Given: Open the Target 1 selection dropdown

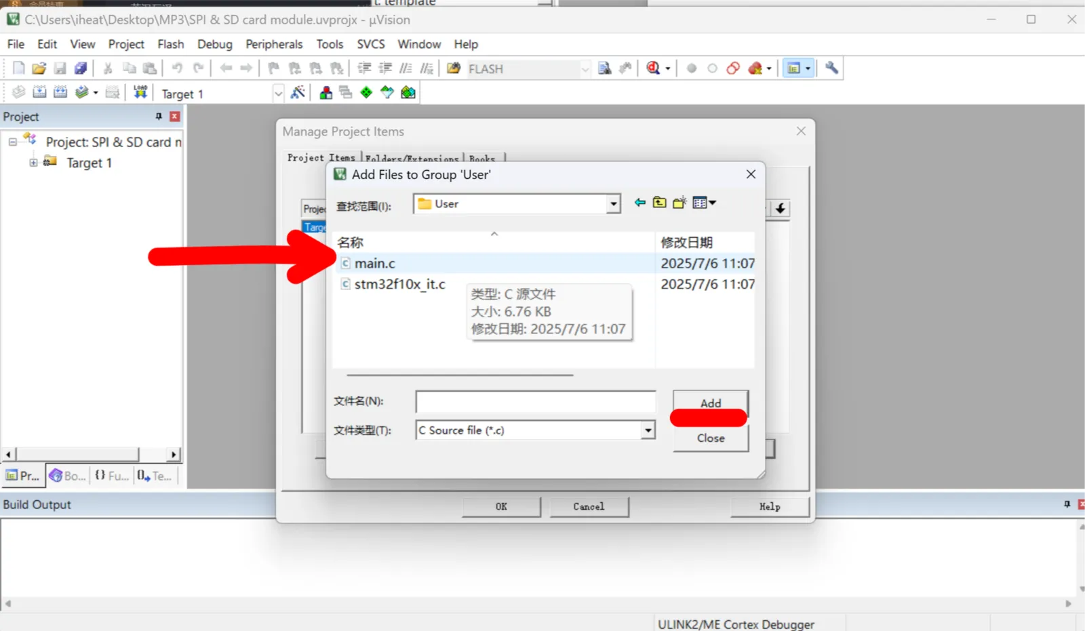Looking at the screenshot, I should click(278, 94).
